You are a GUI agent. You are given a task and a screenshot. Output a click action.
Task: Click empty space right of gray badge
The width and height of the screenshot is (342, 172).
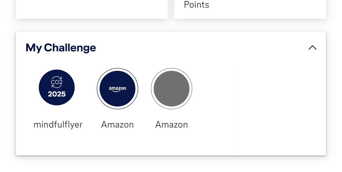pyautogui.click(x=252, y=89)
